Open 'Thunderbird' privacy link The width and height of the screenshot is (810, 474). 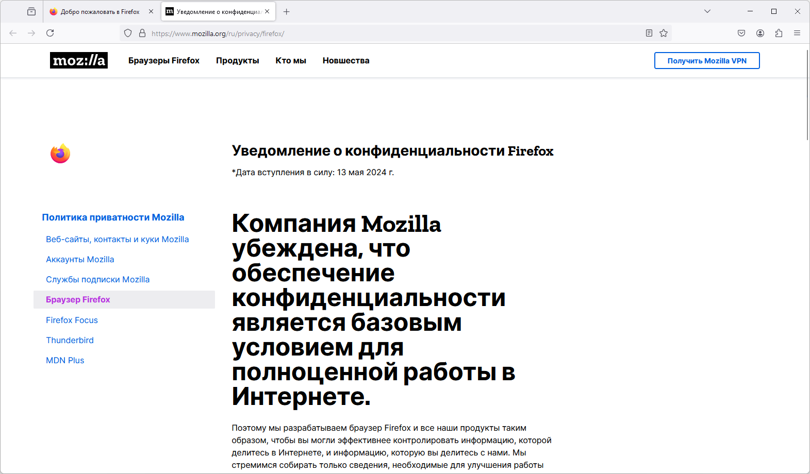70,340
